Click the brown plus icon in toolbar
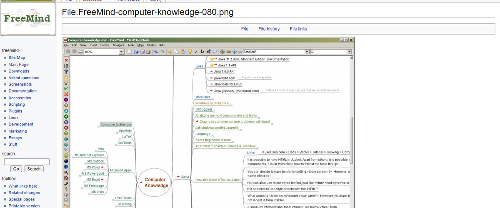The width and height of the screenshot is (500, 208). pyautogui.click(x=222, y=52)
